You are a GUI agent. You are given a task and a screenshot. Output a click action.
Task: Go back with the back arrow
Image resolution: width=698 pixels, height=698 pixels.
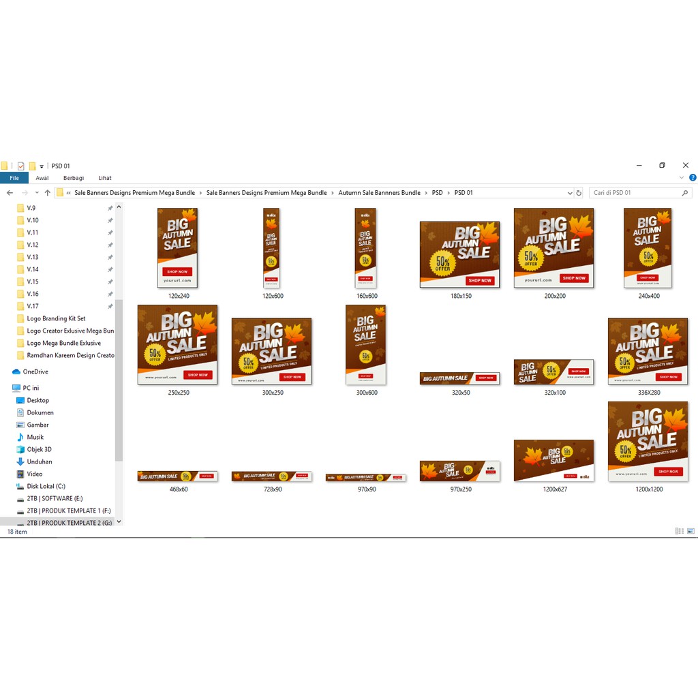(x=10, y=193)
